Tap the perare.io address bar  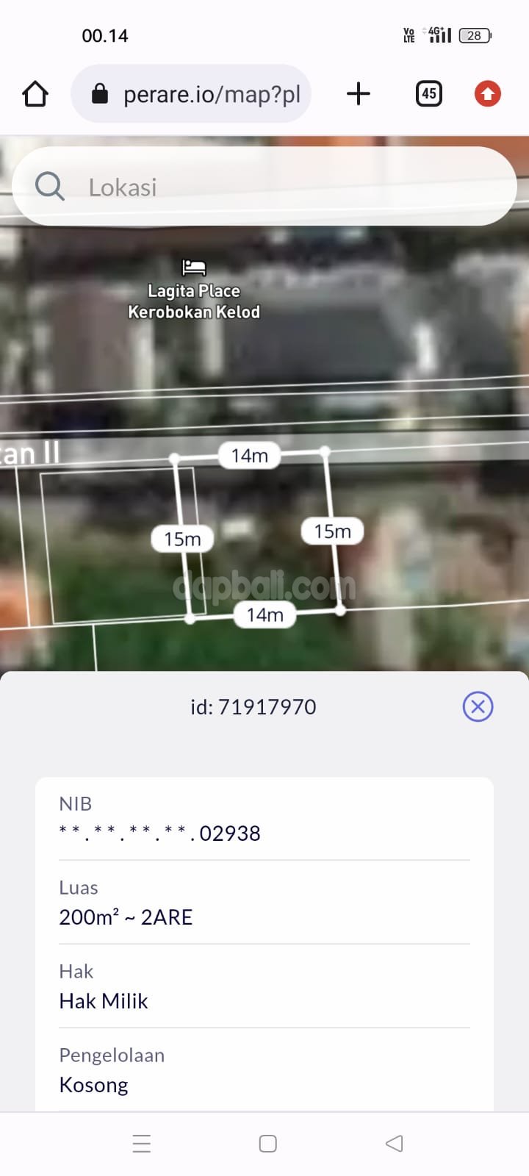tap(191, 94)
